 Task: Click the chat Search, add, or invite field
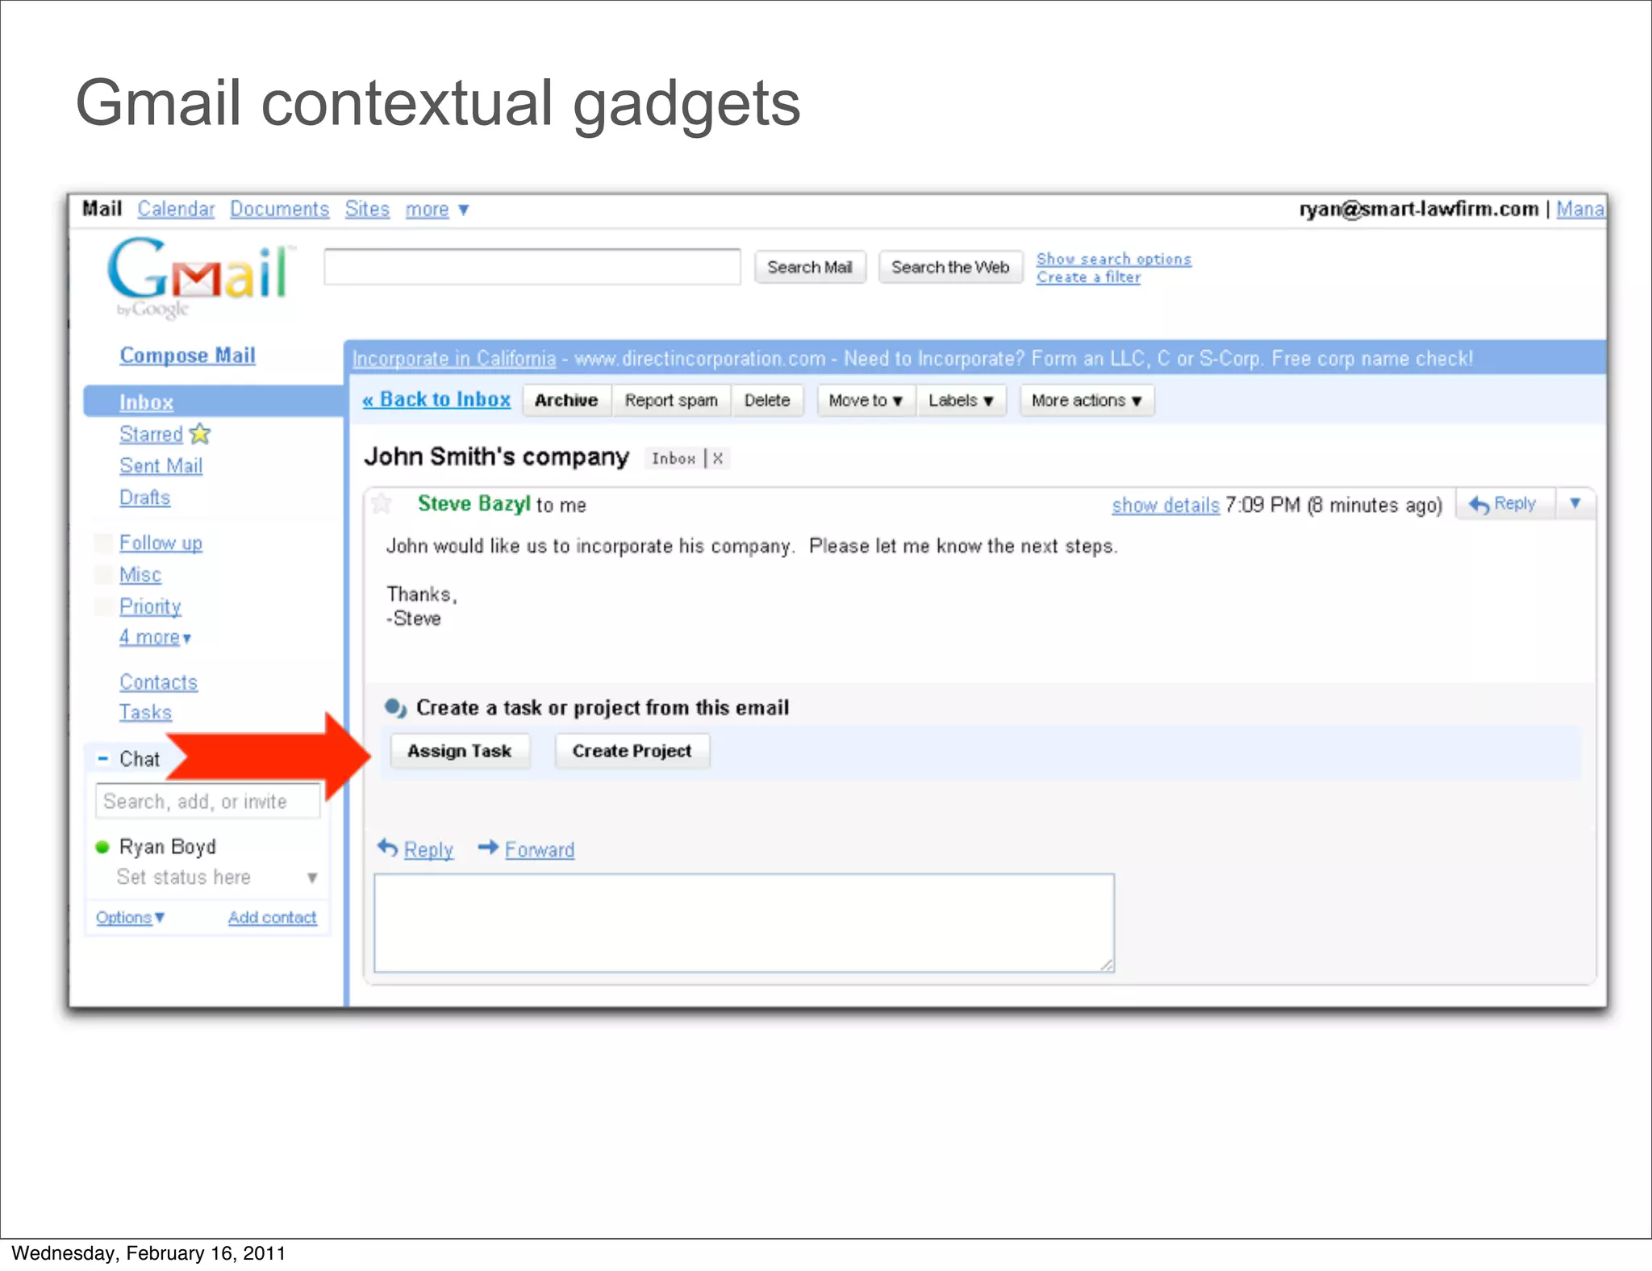(208, 802)
